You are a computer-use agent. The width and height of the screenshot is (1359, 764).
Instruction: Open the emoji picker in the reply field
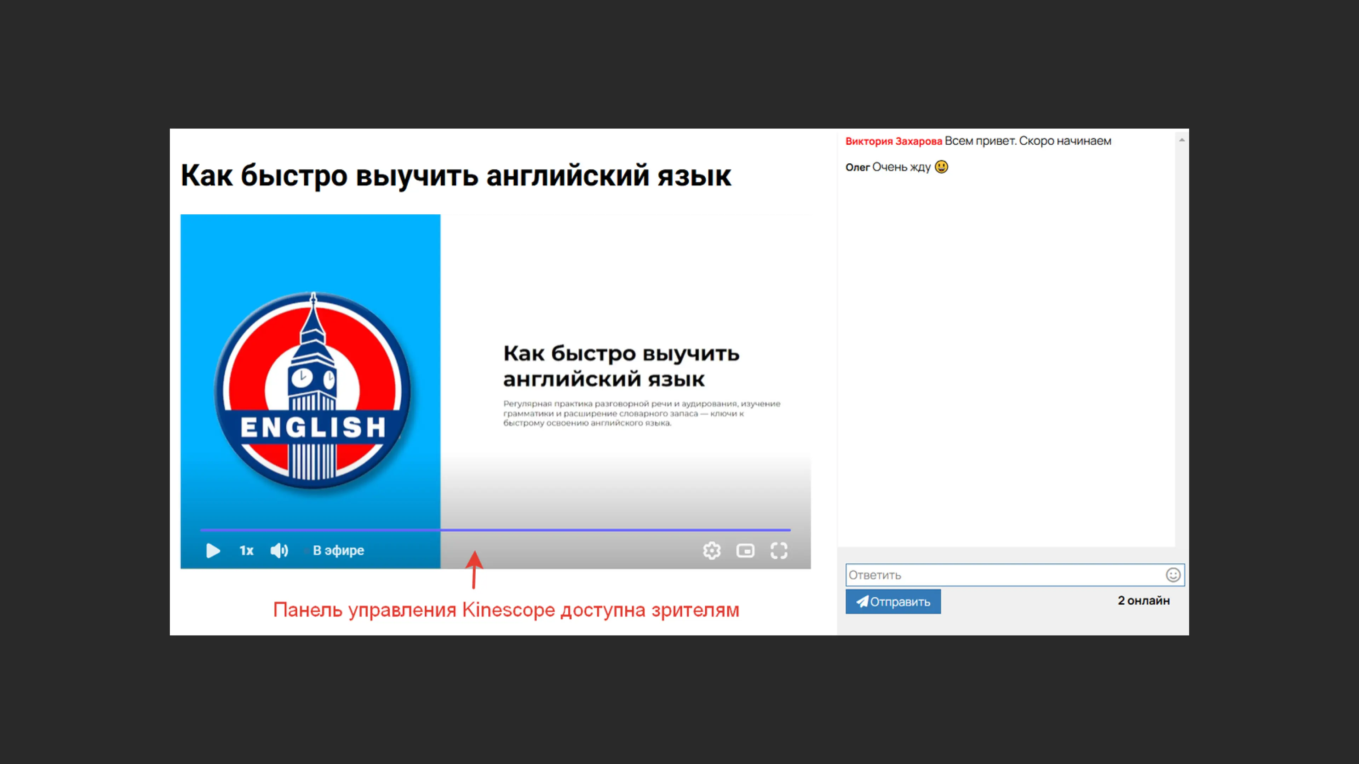(x=1173, y=575)
